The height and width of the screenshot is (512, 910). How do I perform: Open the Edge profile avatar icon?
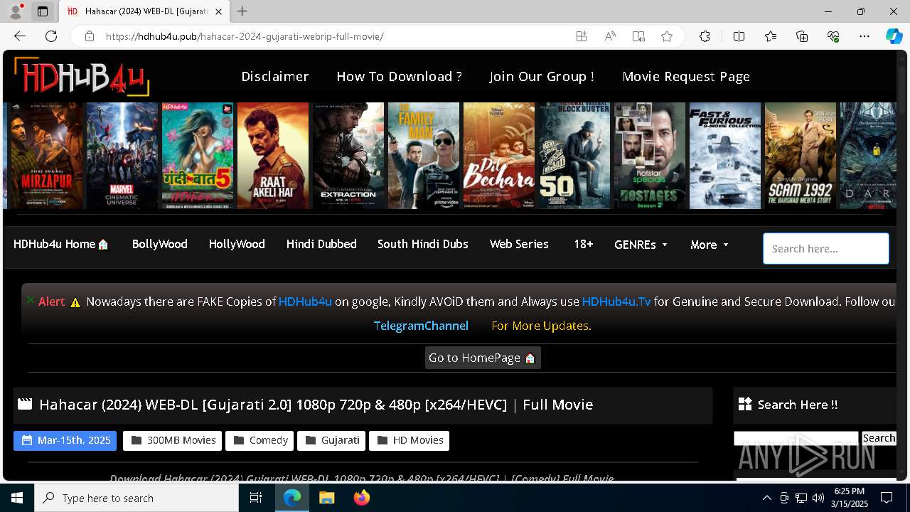click(16, 11)
